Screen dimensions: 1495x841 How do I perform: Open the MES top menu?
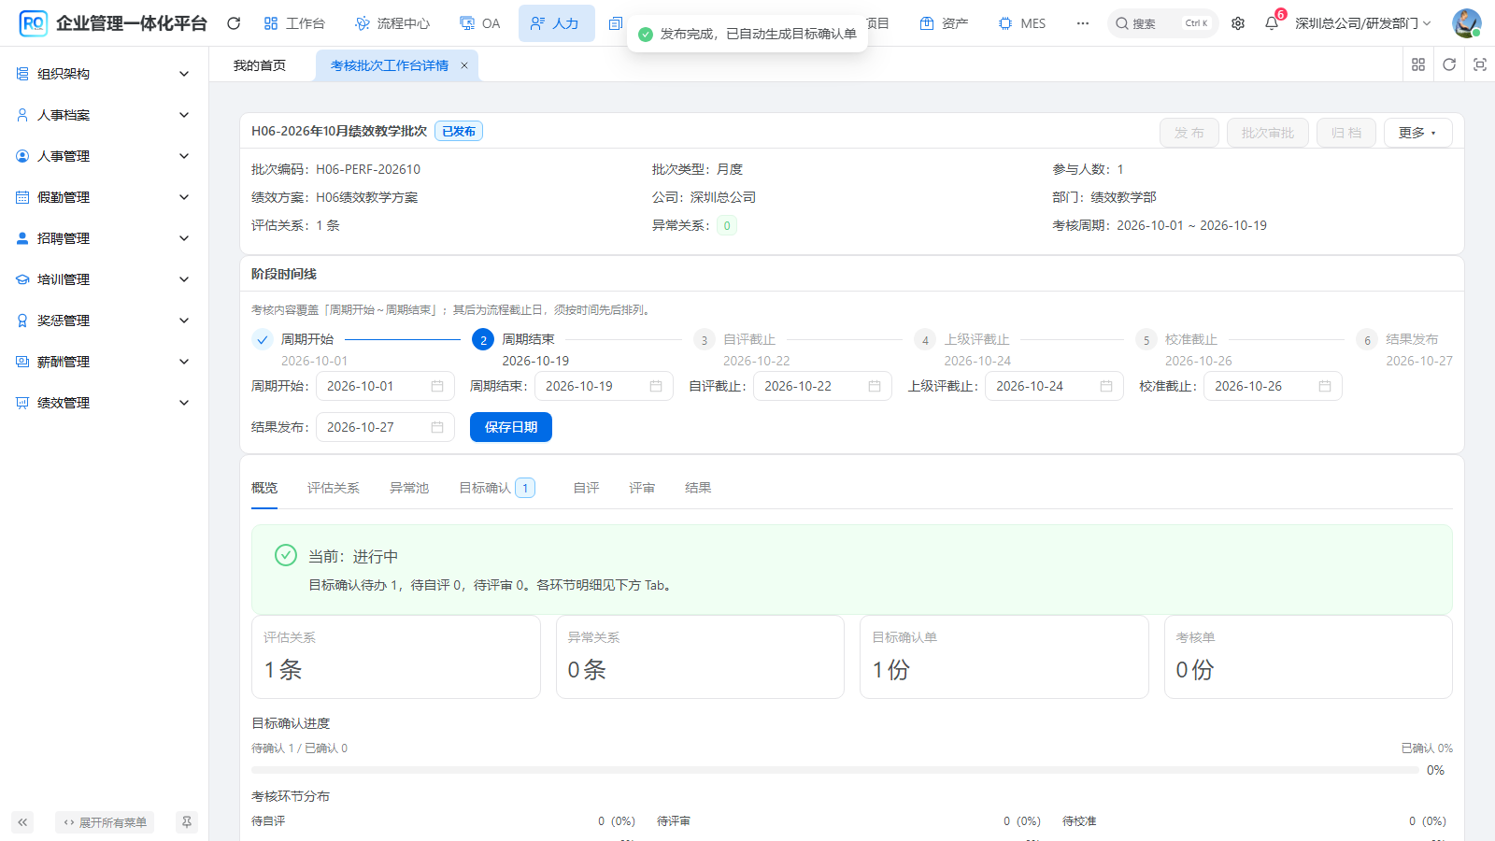[1022, 23]
